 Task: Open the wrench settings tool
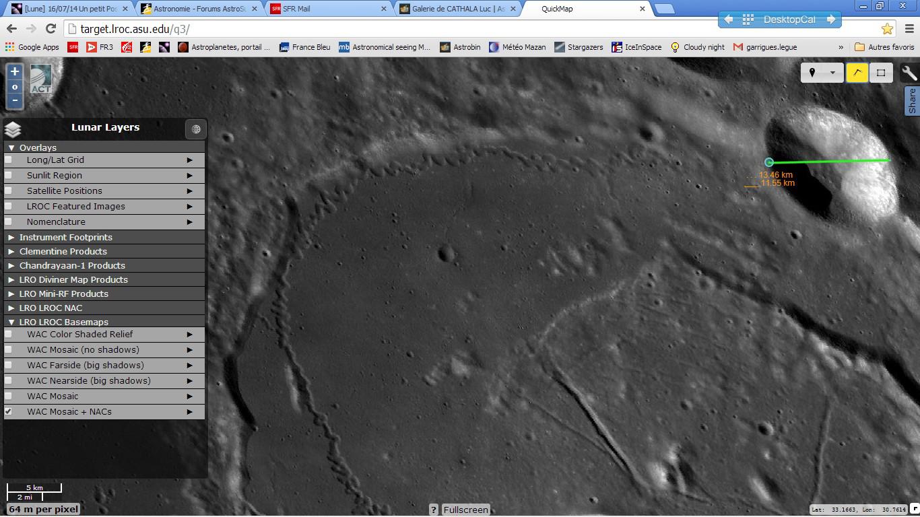(909, 73)
